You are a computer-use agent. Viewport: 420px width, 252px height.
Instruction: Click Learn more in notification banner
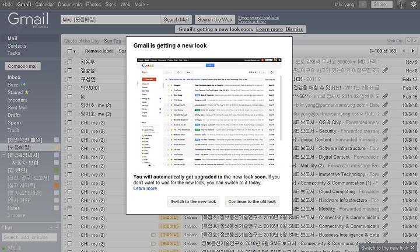[269, 29]
